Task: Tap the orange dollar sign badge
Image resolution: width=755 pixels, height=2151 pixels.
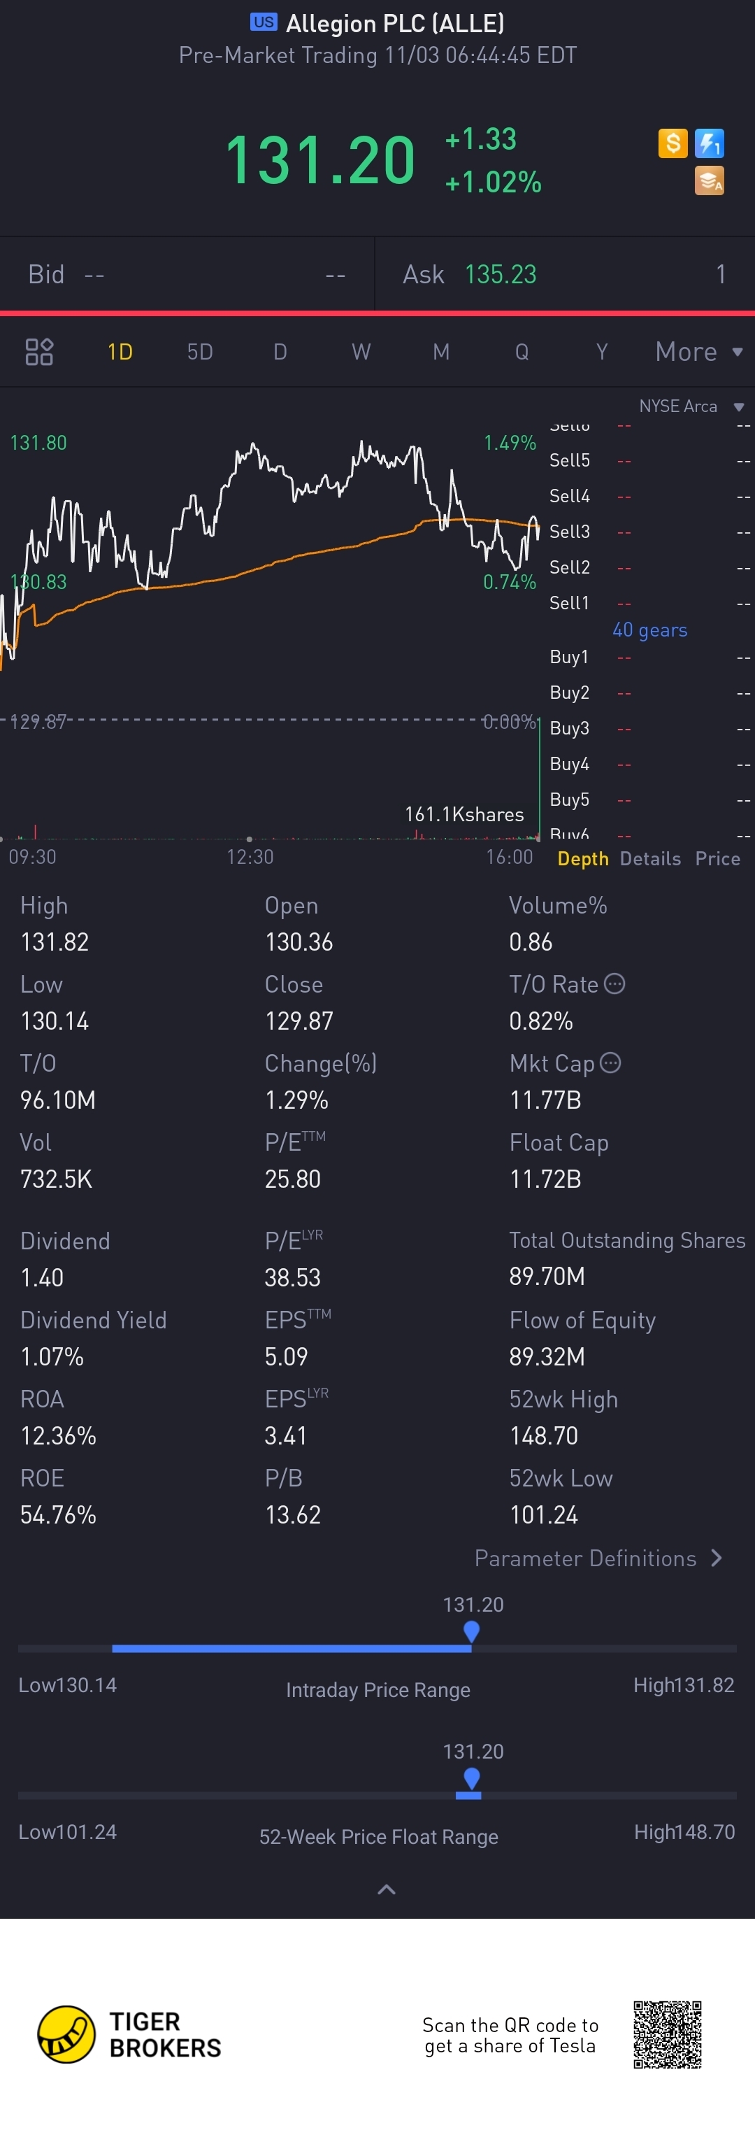Action: click(673, 143)
